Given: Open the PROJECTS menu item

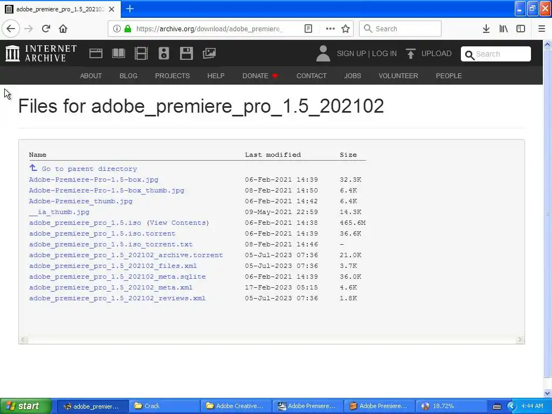Looking at the screenshot, I should [x=172, y=75].
